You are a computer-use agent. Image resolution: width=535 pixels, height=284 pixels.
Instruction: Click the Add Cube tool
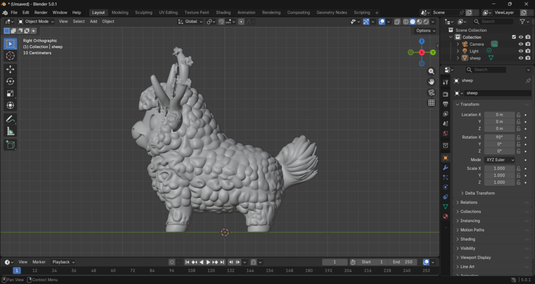click(x=10, y=144)
